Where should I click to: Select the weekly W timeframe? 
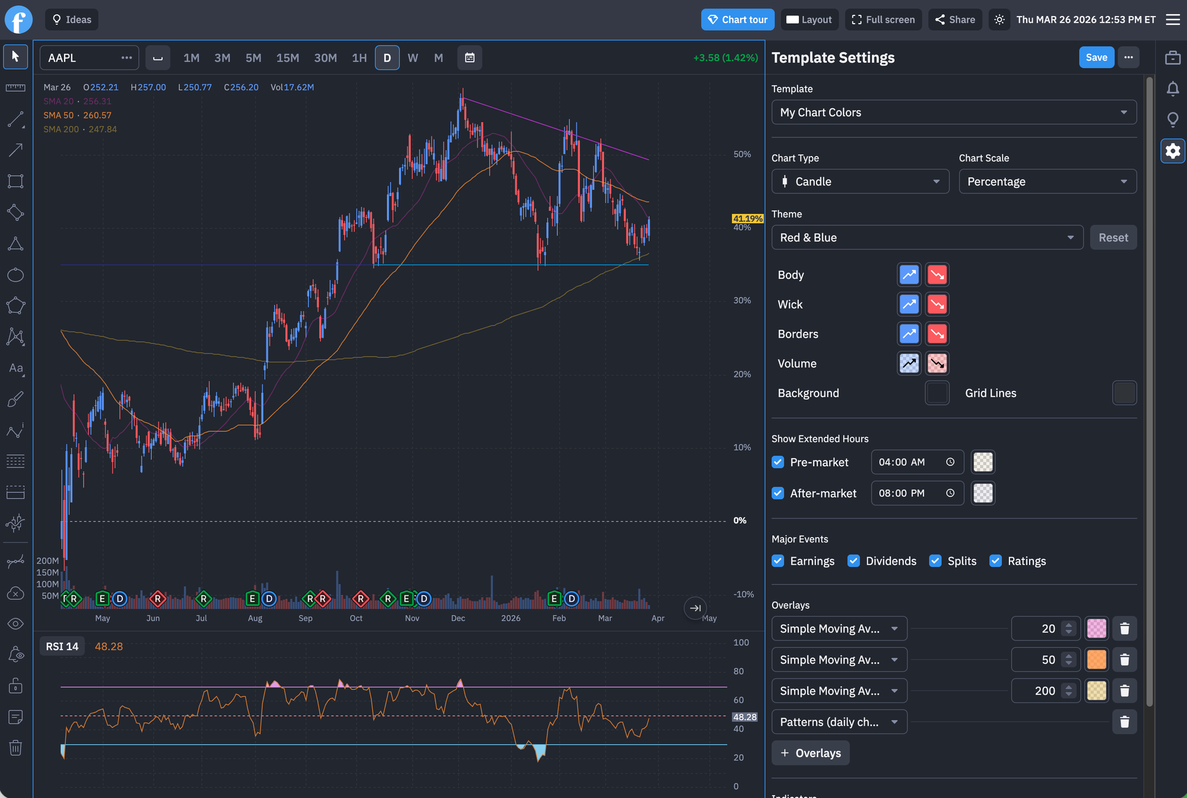412,58
